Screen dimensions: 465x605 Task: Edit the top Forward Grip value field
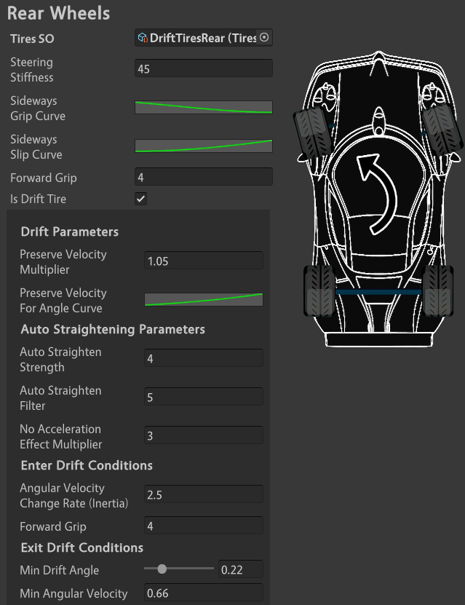204,177
